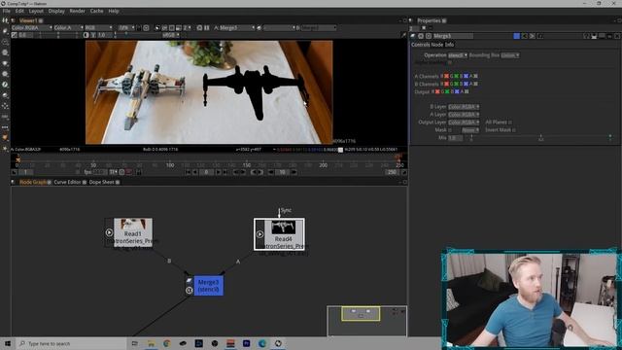This screenshot has width=622, height=350.
Task: Toggle Output green channel checkbox
Action: [x=447, y=91]
